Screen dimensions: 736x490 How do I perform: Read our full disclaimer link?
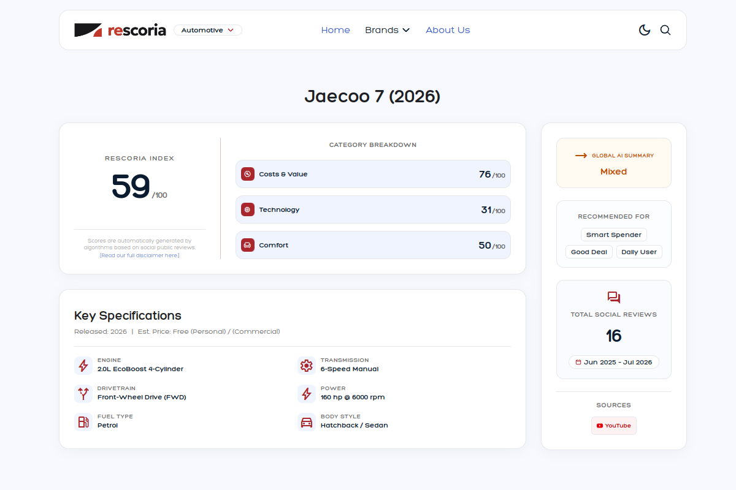pos(140,255)
